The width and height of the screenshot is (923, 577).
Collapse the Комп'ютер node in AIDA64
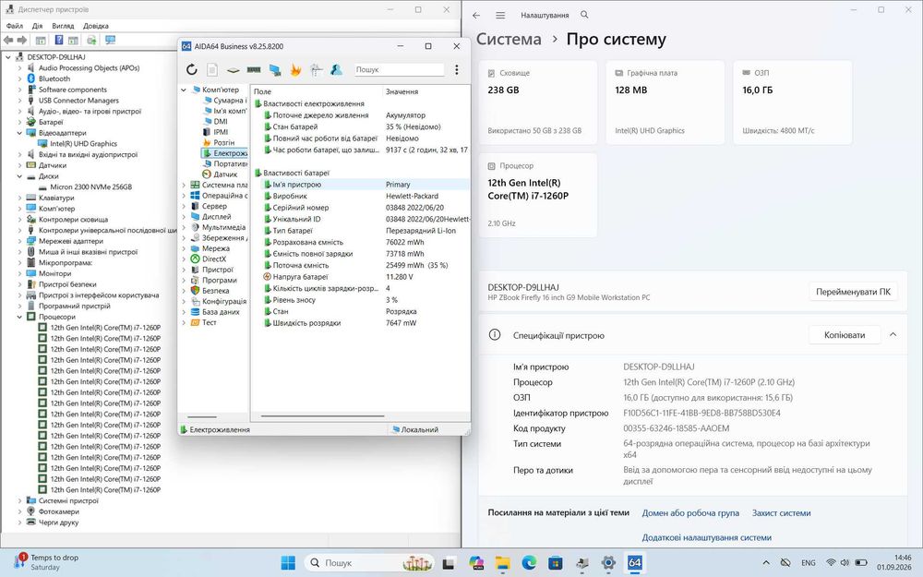point(184,90)
